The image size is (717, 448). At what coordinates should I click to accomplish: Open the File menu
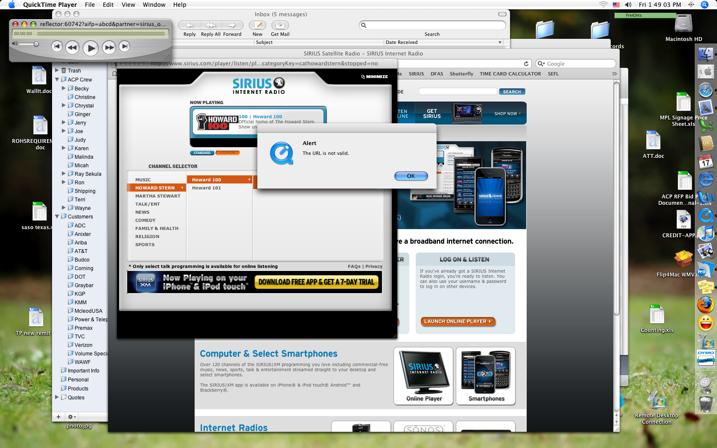90,5
